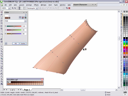The image size is (128, 96).
Task: Open the Rectangular selection mode dropdown
Action: [37, 8]
